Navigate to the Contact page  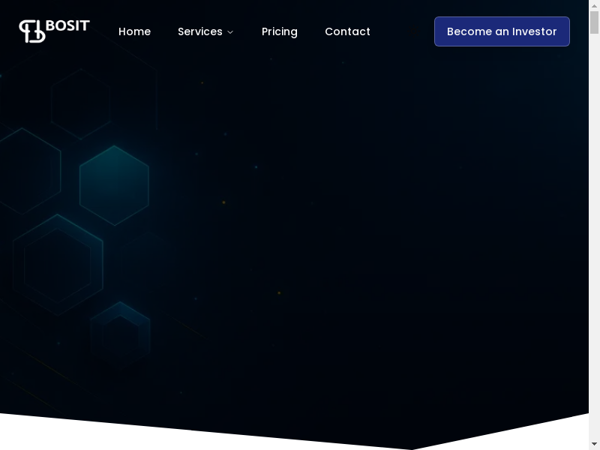pos(347,31)
